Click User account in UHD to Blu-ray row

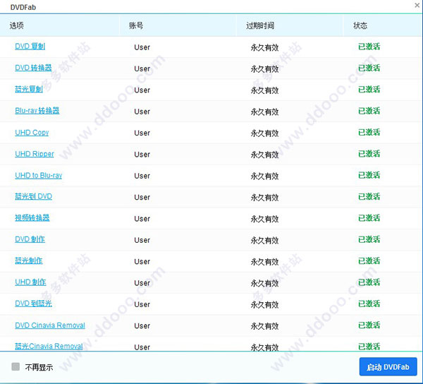[142, 176]
